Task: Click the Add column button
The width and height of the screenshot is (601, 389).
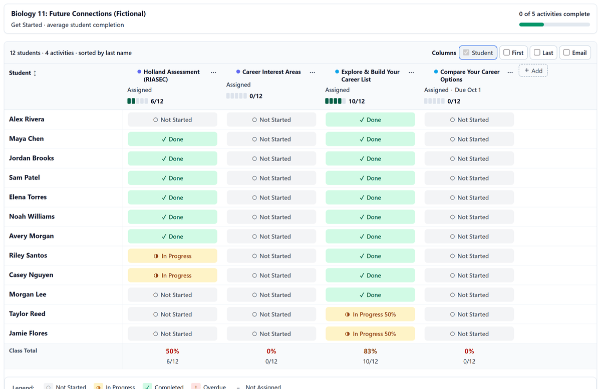Action: 533,71
